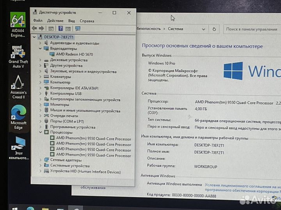Image resolution: width=281 pixels, height=210 pixels.
Task: Click WORKGROUP workgroup value
Action: click(x=206, y=166)
